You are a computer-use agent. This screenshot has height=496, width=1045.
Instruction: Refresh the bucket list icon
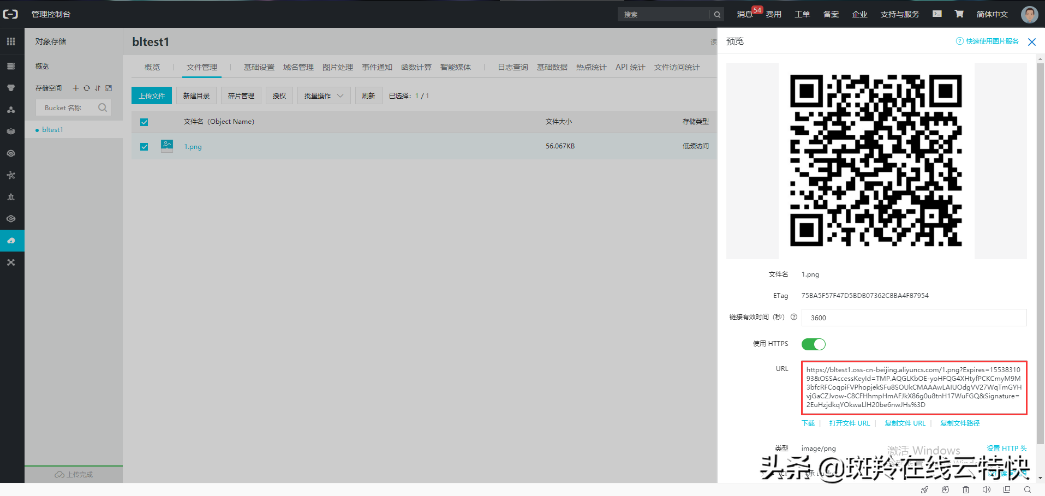point(87,88)
